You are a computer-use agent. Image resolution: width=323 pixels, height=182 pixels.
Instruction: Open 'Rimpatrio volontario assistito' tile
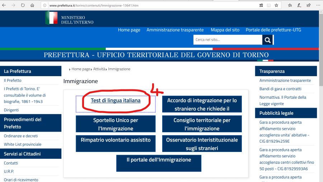pos(116,140)
